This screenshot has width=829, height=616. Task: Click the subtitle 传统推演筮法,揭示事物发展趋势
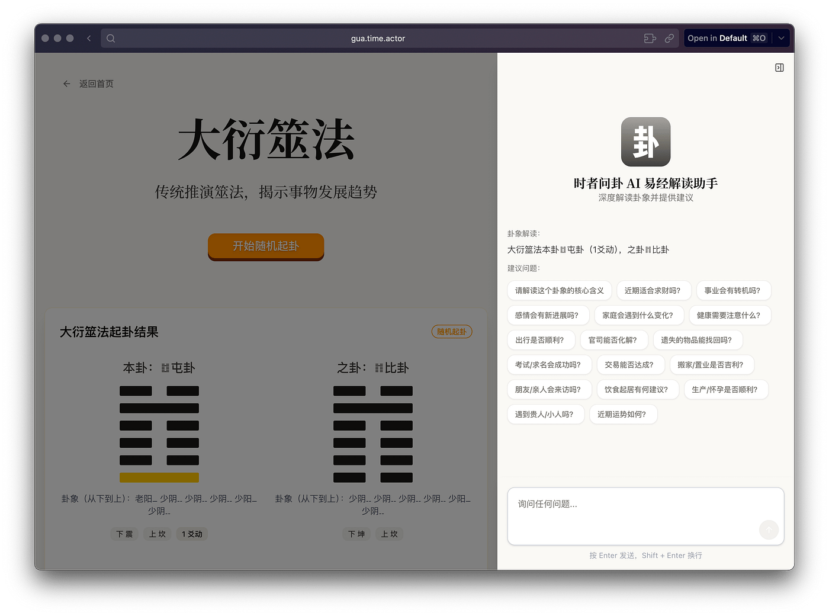266,192
